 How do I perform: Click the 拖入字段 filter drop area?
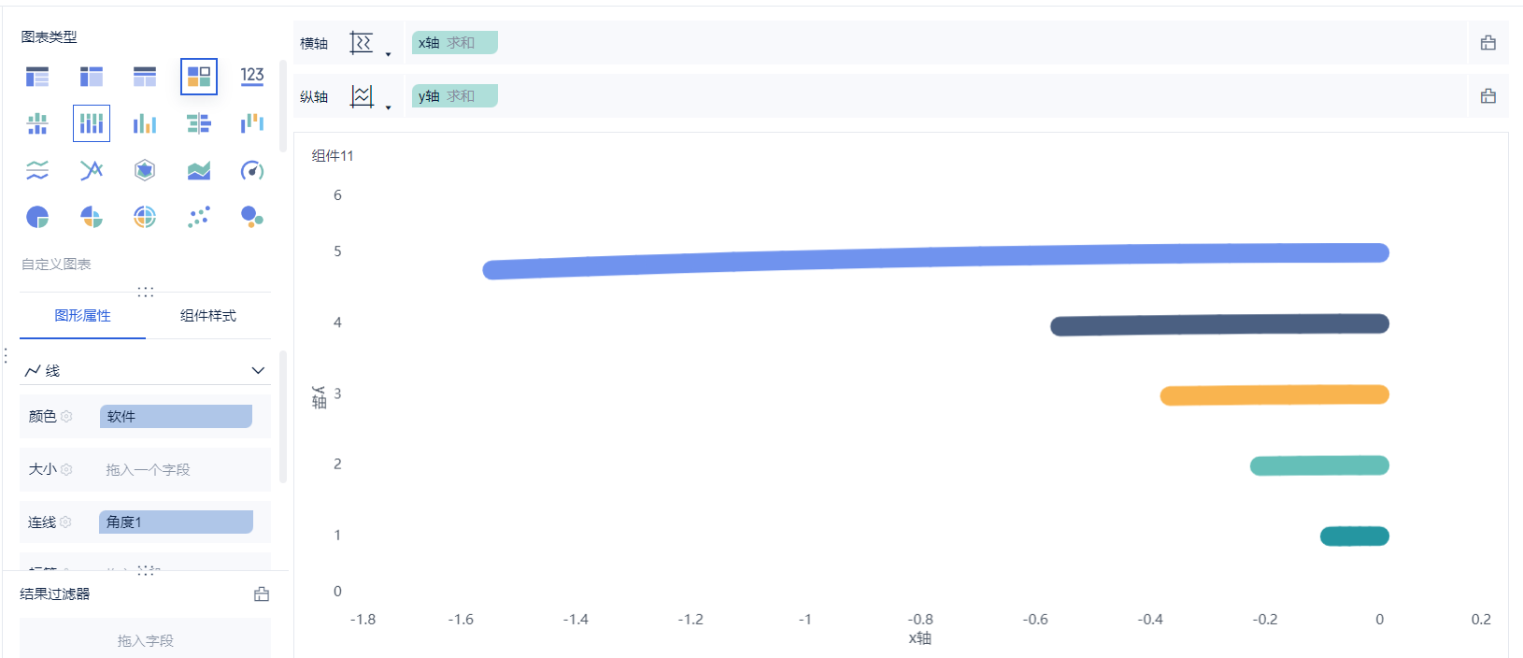tap(146, 640)
